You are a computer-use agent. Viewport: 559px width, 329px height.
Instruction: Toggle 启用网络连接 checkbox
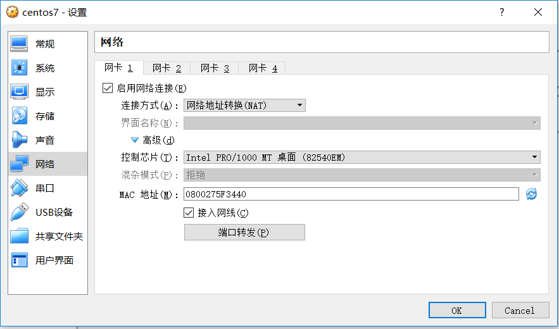click(108, 88)
